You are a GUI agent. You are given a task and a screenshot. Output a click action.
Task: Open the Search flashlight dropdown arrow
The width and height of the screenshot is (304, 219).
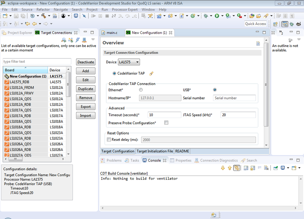271,16
